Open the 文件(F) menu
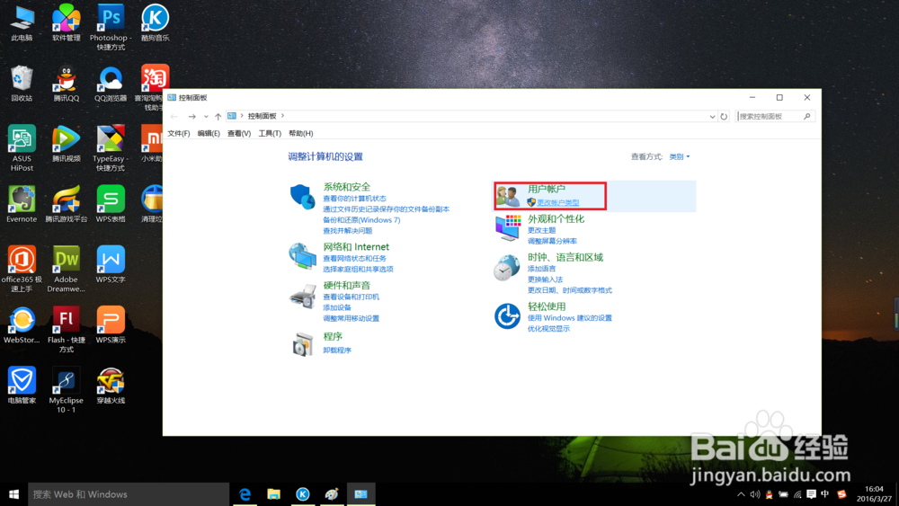This screenshot has height=506, width=899. 178,134
